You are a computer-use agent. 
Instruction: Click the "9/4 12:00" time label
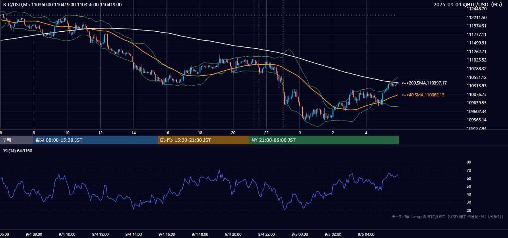tap(100, 234)
